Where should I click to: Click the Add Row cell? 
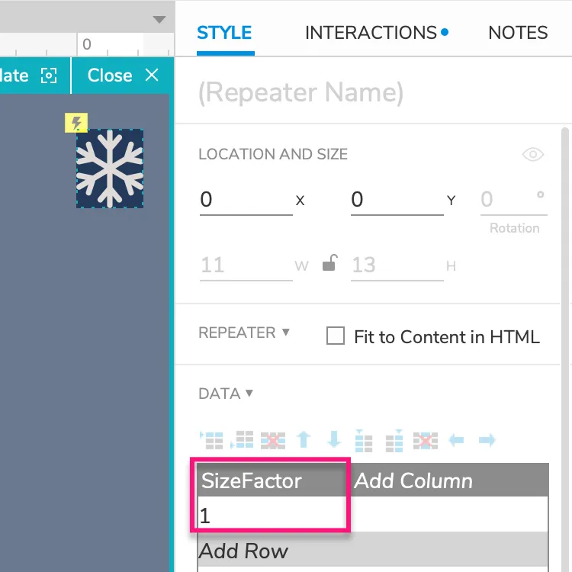coord(244,551)
